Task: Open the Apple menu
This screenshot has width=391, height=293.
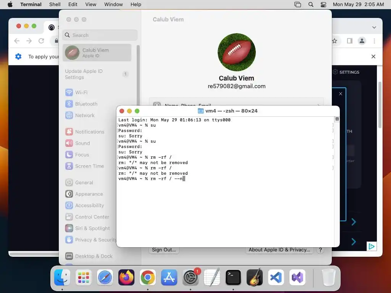Action: click(10, 5)
